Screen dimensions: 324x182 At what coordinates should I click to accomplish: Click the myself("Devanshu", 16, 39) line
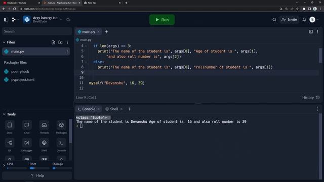pos(117,83)
